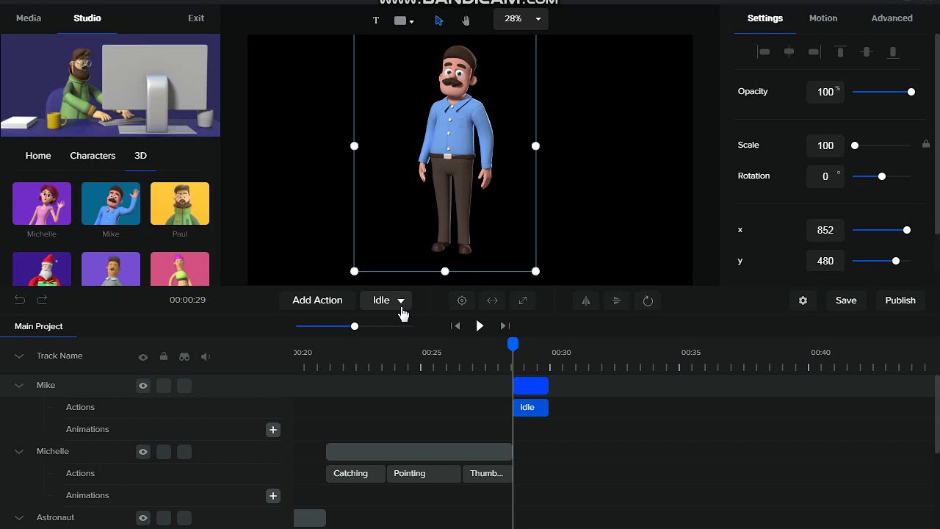Toggle all tracks visibility eye in header
The width and height of the screenshot is (940, 529).
point(143,357)
